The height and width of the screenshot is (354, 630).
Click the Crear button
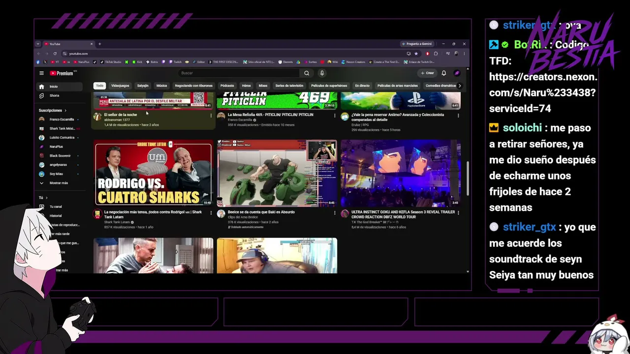click(x=427, y=73)
